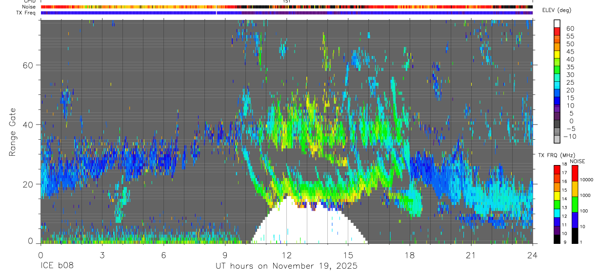Click the blue segment of the NOISE bar
Viewport: 599px width, 276px height.
point(575,220)
